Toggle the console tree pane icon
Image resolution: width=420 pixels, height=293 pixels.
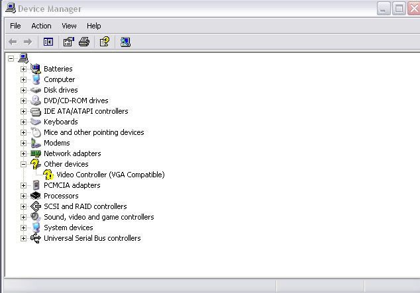[x=48, y=42]
